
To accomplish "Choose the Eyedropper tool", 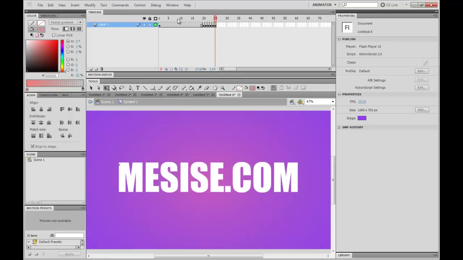I will pyautogui.click(x=199, y=88).
